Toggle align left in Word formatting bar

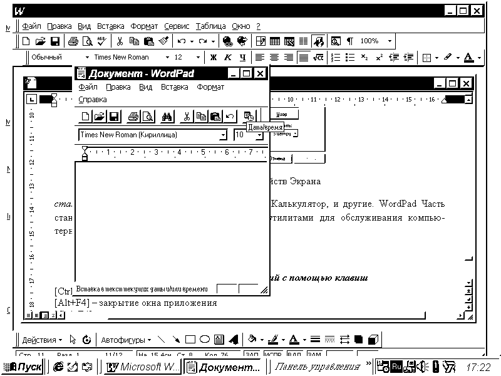point(259,57)
